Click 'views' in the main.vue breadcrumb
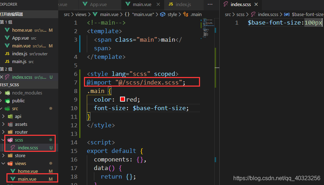This screenshot has width=324, height=185. (x=81, y=15)
